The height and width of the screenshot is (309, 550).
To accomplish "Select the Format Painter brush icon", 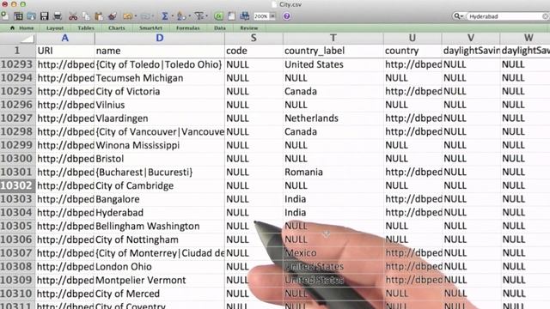I will (113, 16).
